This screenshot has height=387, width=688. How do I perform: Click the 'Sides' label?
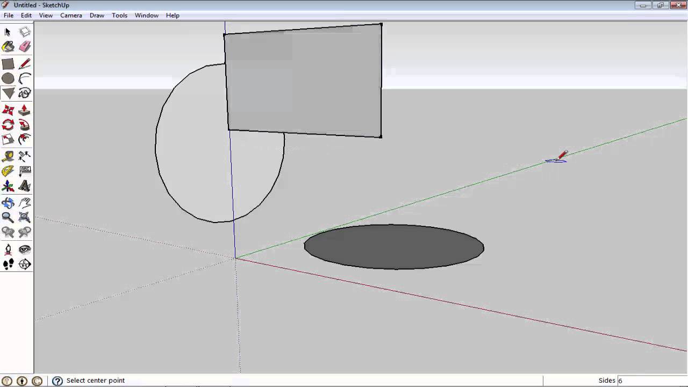coord(607,381)
